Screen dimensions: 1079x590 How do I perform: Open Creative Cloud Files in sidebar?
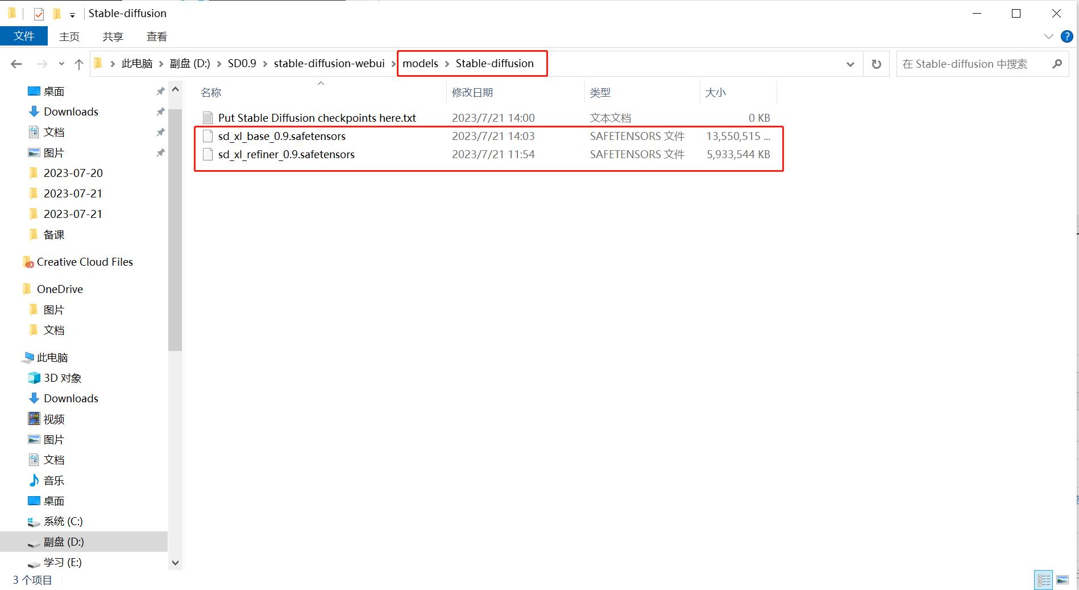(x=85, y=262)
